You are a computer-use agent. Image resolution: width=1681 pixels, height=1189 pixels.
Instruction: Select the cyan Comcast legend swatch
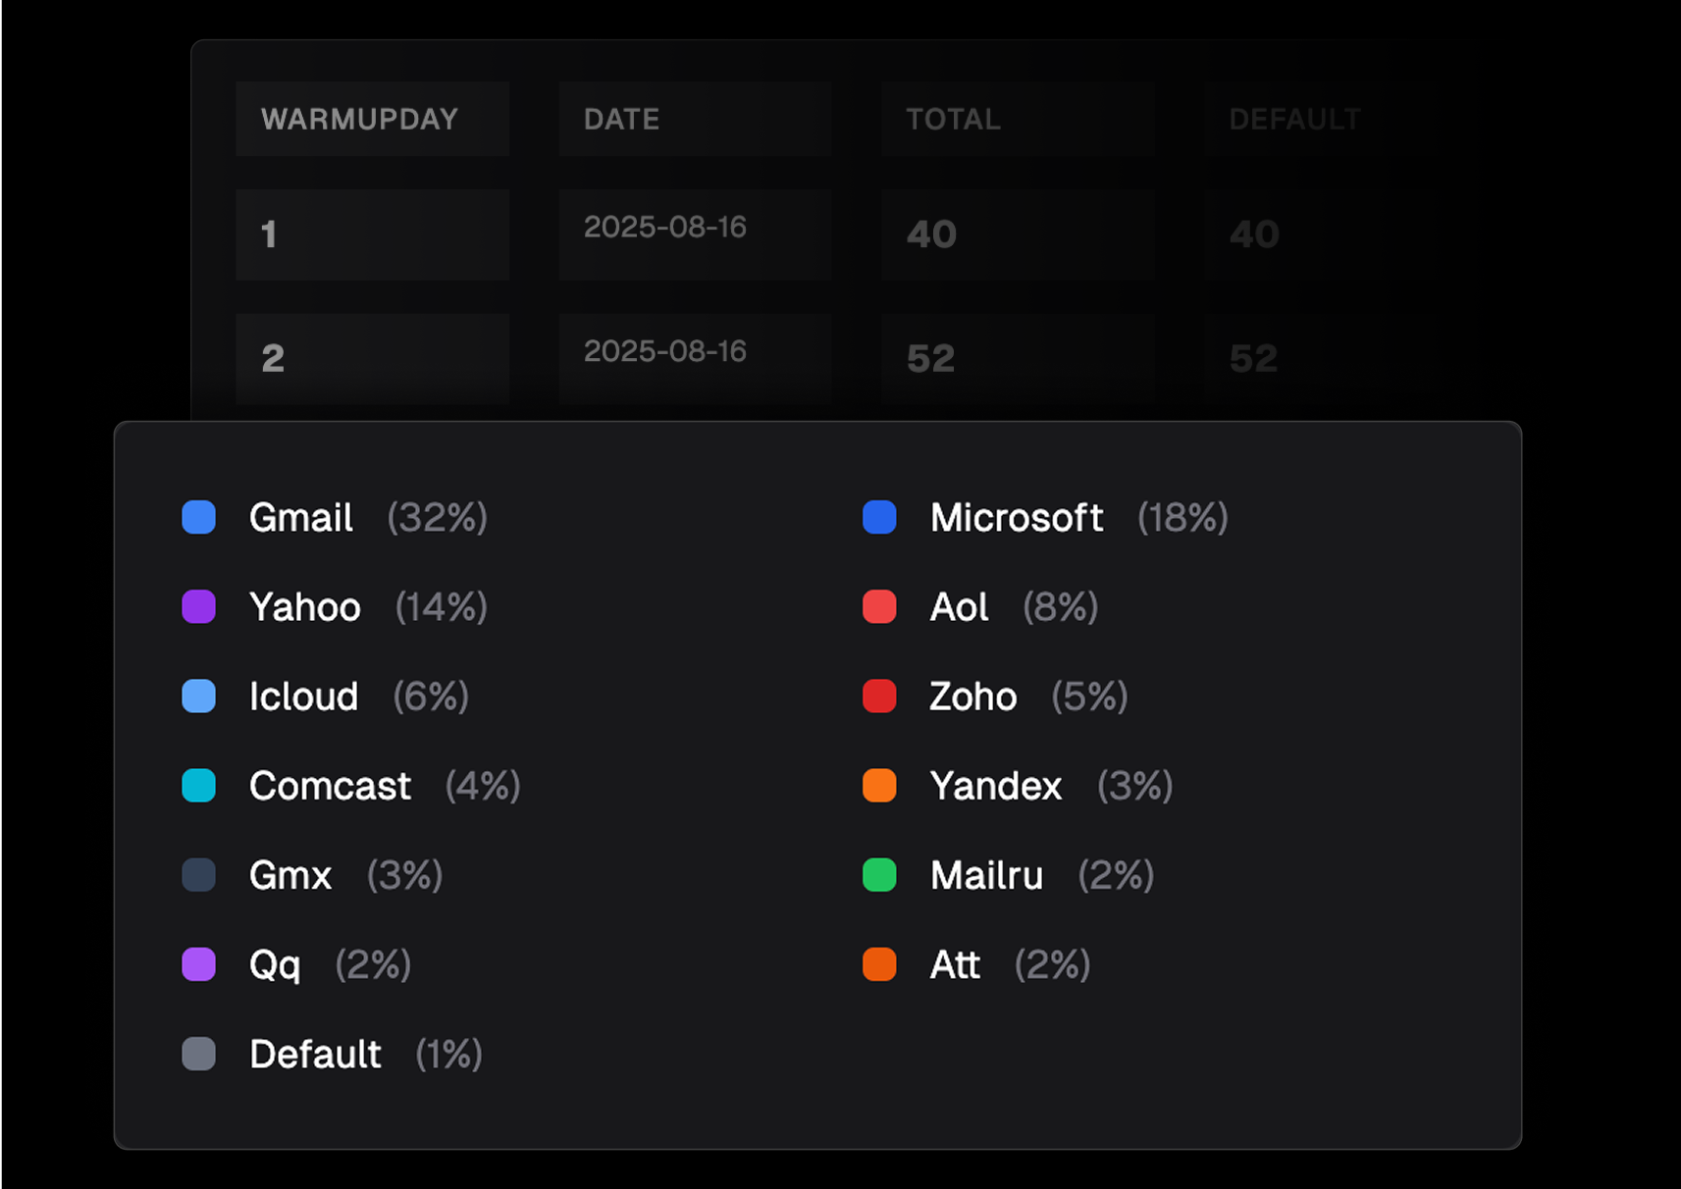pyautogui.click(x=198, y=785)
